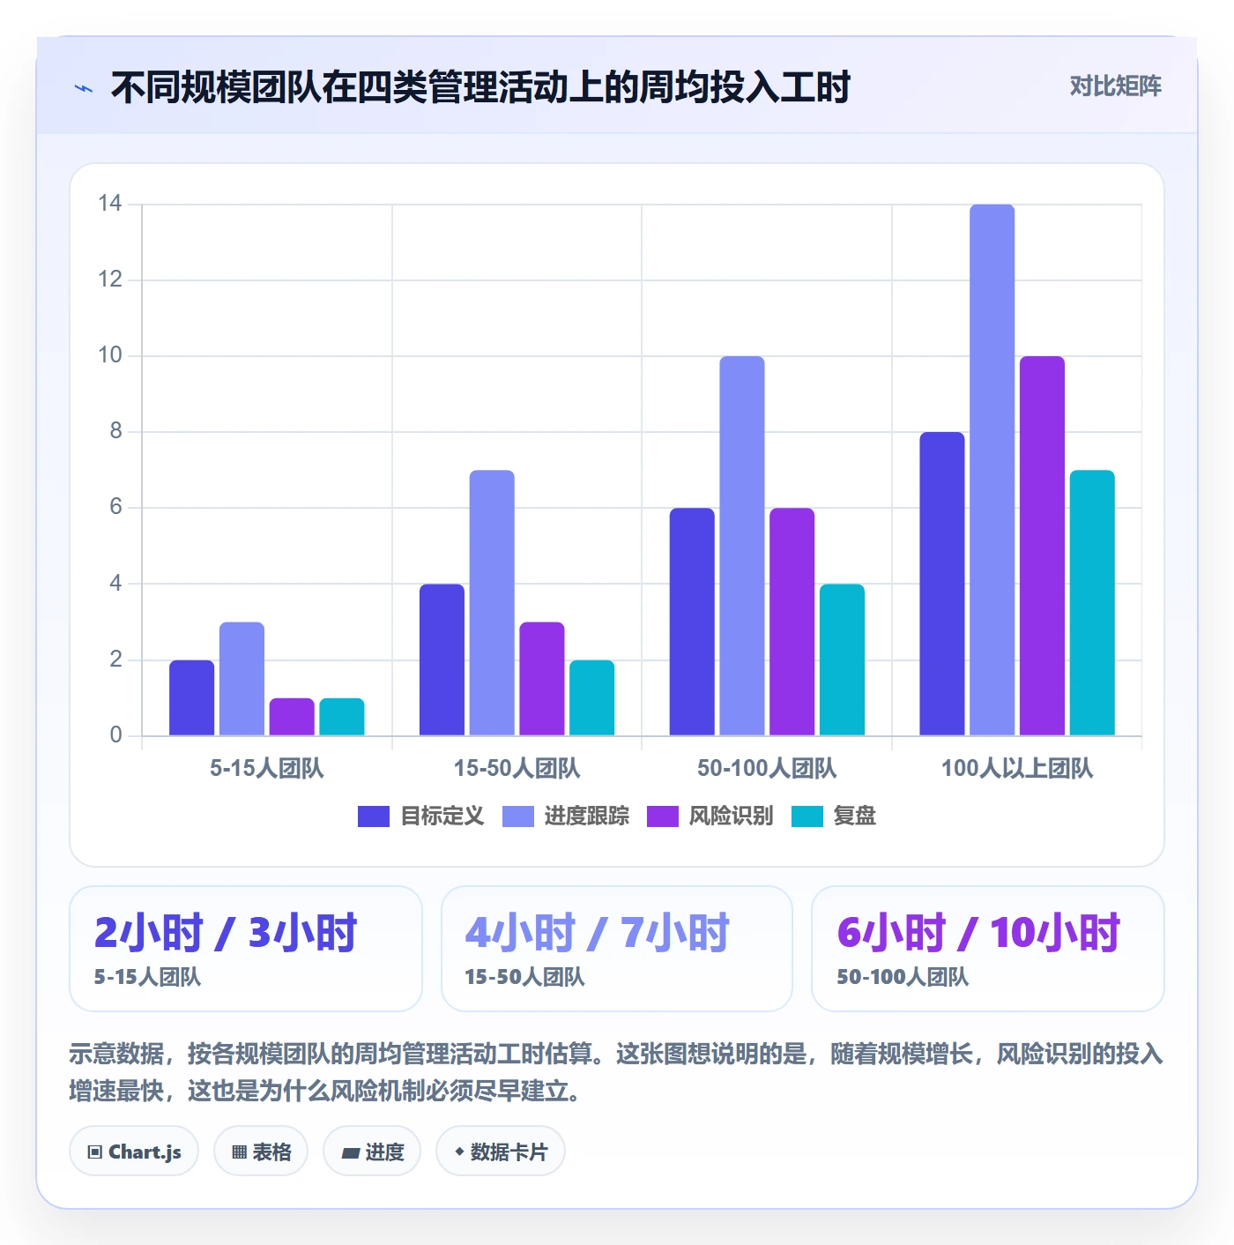Click the 风险识别 bar for 15-50人团队
Viewport: 1234px width, 1245px height.
coord(542,679)
